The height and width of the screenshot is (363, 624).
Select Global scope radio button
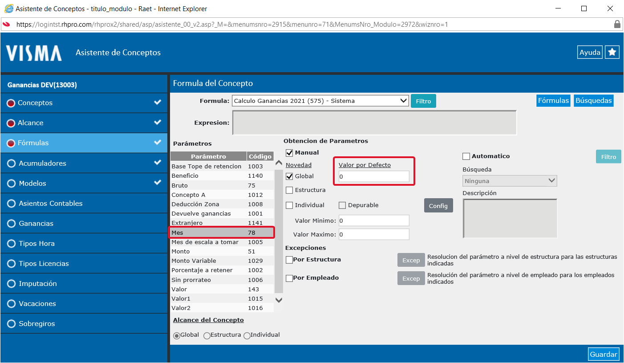pos(177,335)
